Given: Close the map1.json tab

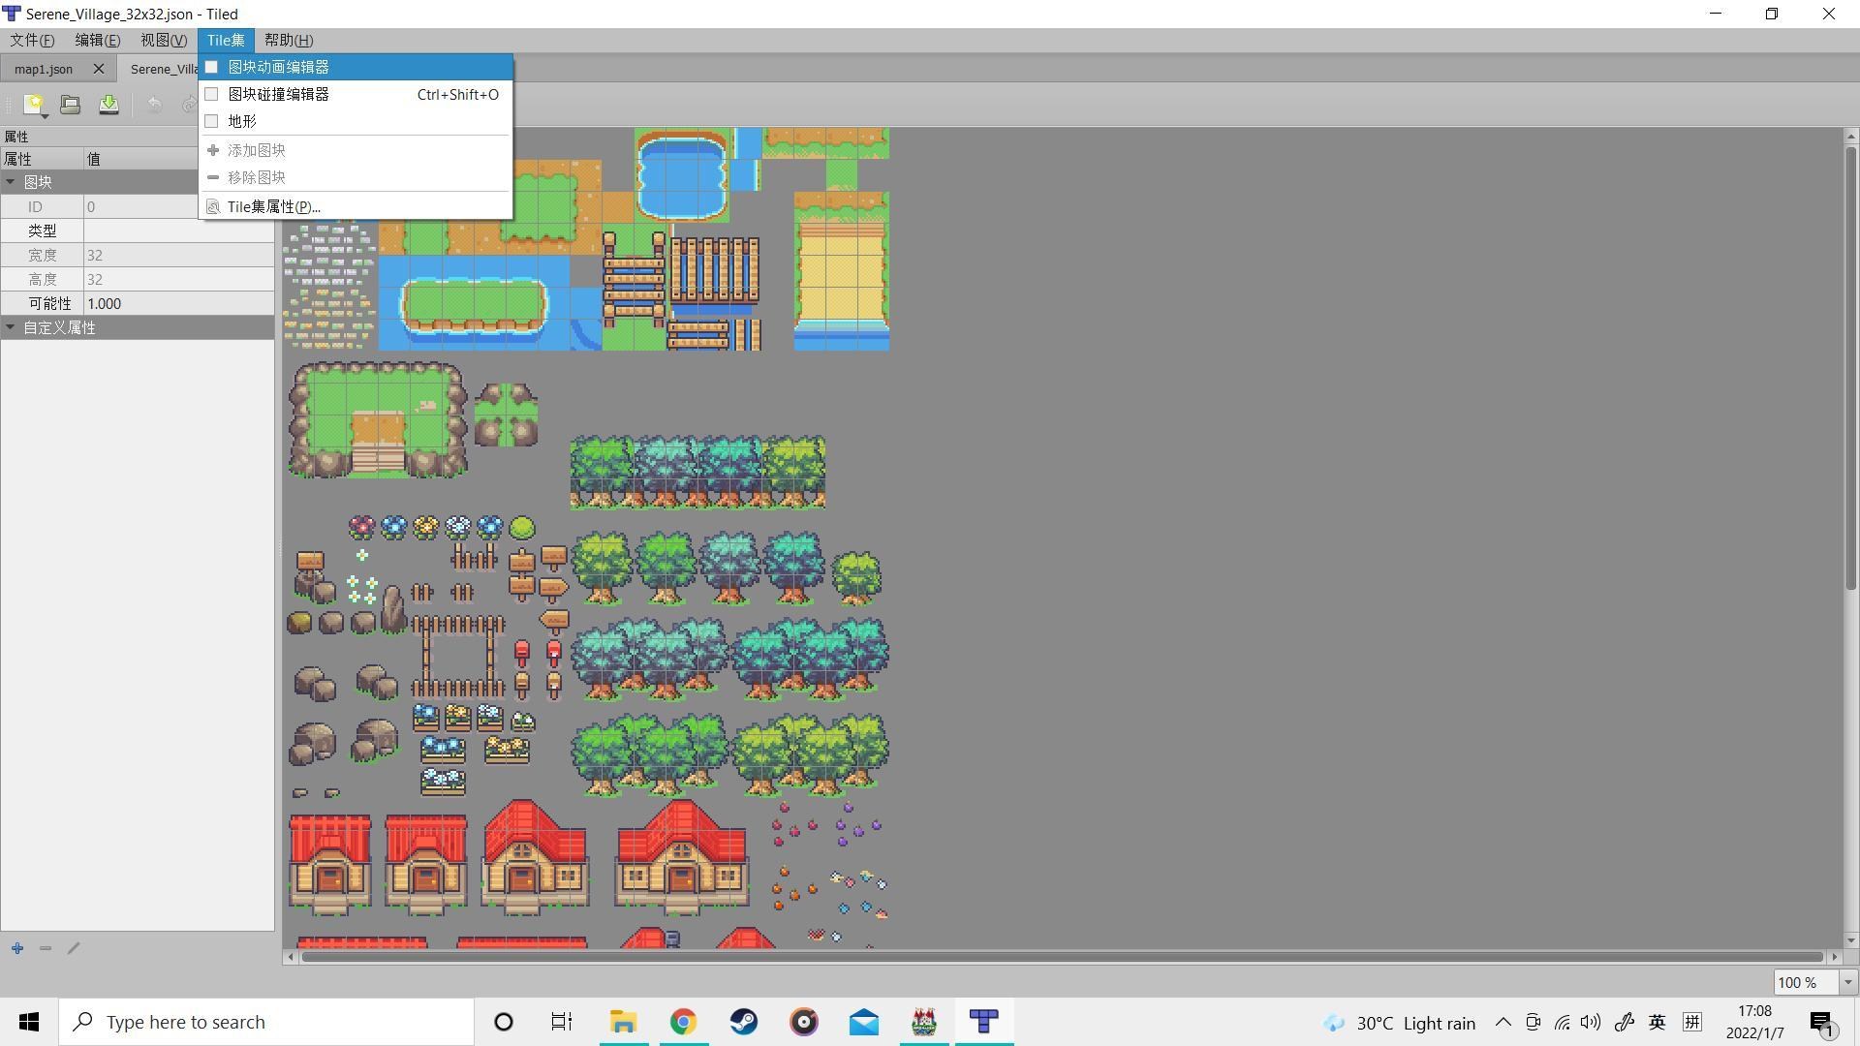Looking at the screenshot, I should 98,69.
